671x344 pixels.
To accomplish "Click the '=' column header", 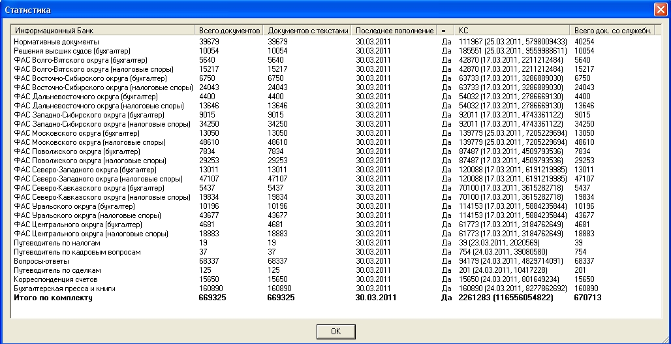I will click(x=445, y=31).
